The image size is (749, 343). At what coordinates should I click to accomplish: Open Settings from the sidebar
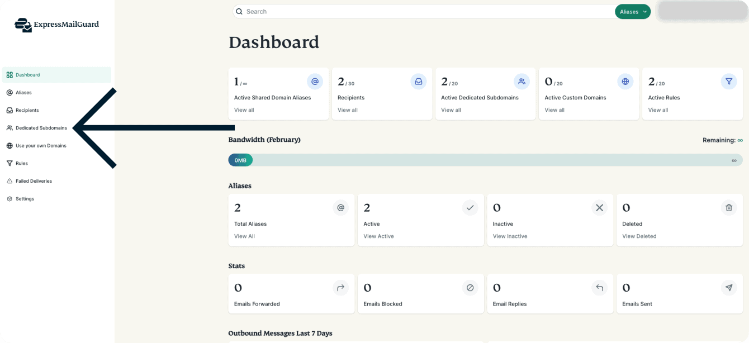(x=25, y=199)
